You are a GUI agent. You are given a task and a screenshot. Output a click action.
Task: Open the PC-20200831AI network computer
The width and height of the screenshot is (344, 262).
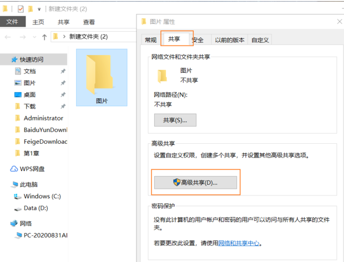45,235
